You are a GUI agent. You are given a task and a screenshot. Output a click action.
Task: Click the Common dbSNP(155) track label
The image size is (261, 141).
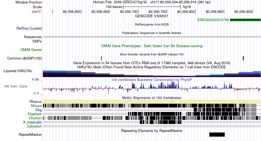click(x=24, y=58)
